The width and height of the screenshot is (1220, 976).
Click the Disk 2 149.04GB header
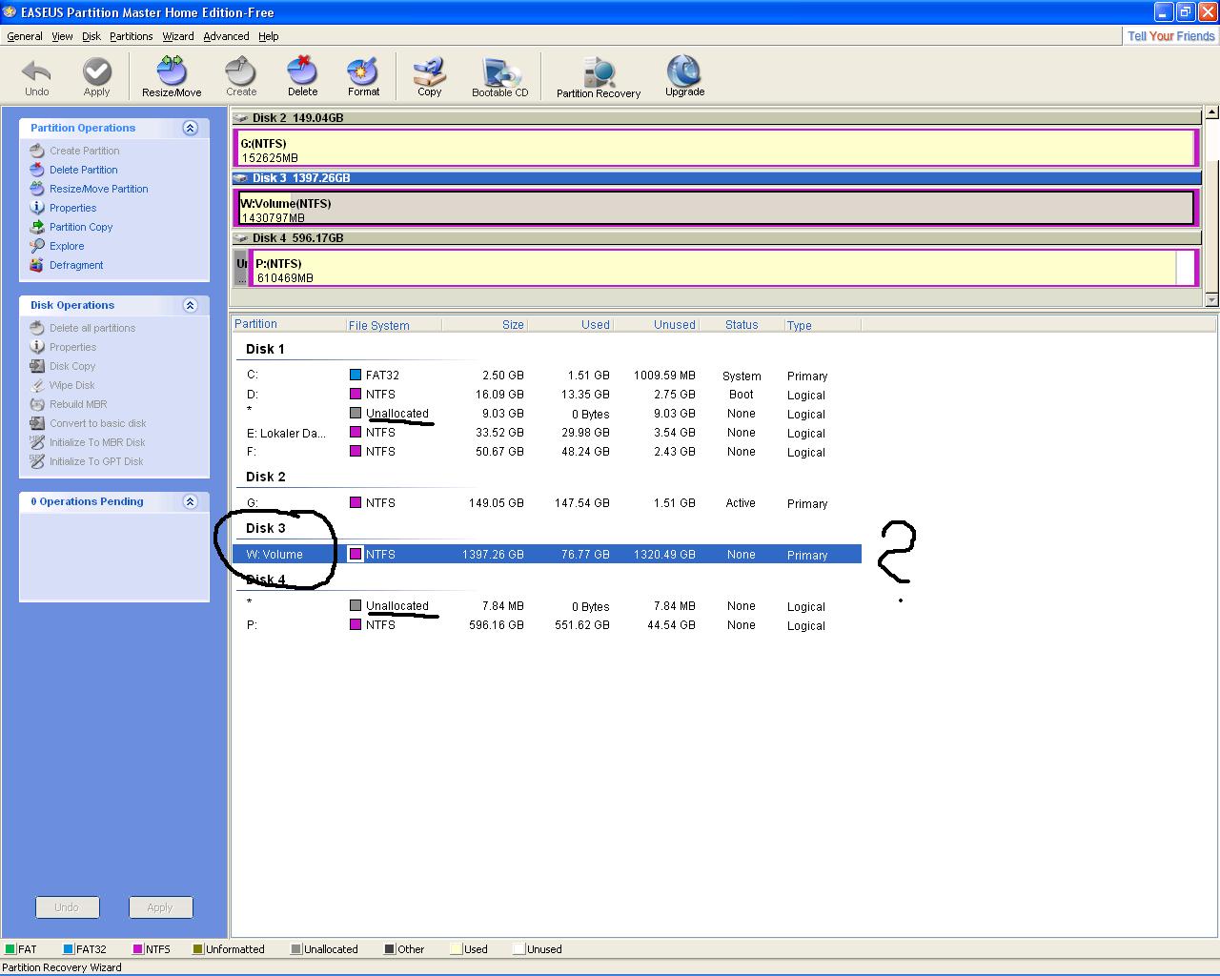tap(716, 118)
